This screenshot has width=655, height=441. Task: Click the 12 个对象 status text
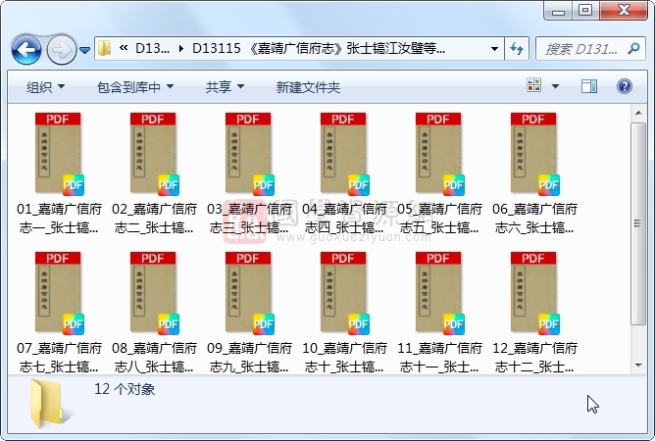click(x=125, y=389)
